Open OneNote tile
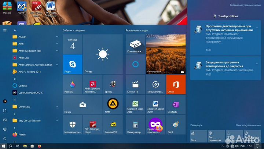264x149 pixels. coord(176,105)
